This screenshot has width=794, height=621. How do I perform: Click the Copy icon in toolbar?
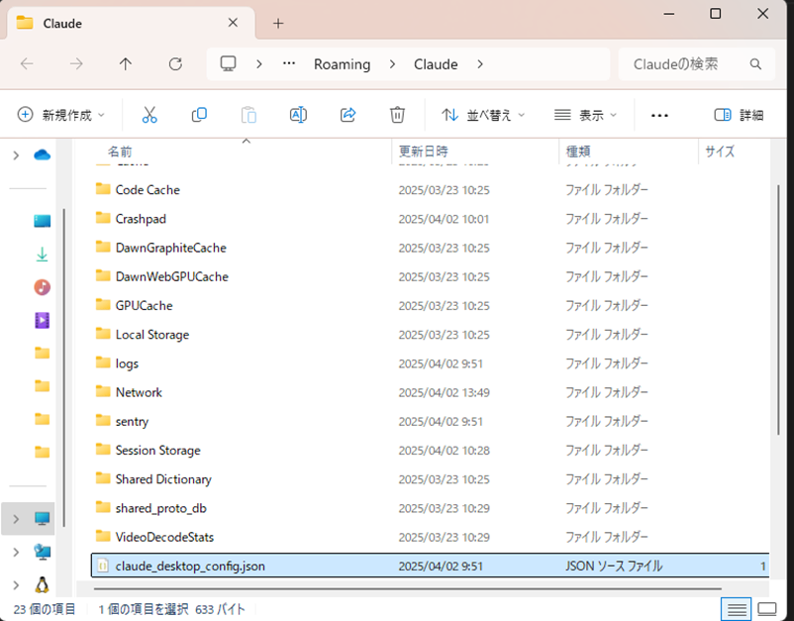pos(199,115)
